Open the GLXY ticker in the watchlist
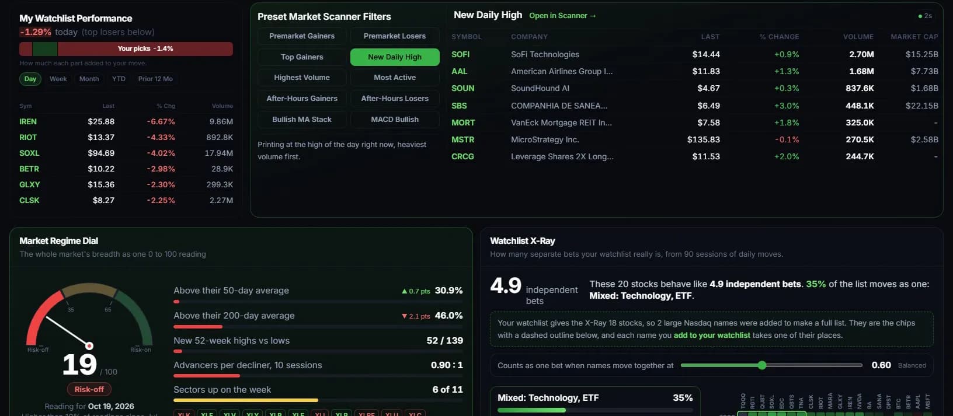The image size is (953, 416). coord(30,185)
